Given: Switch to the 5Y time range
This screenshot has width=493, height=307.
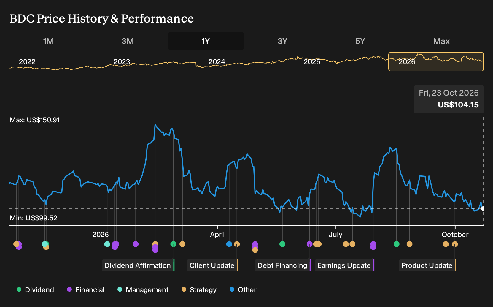Looking at the screenshot, I should point(360,41).
